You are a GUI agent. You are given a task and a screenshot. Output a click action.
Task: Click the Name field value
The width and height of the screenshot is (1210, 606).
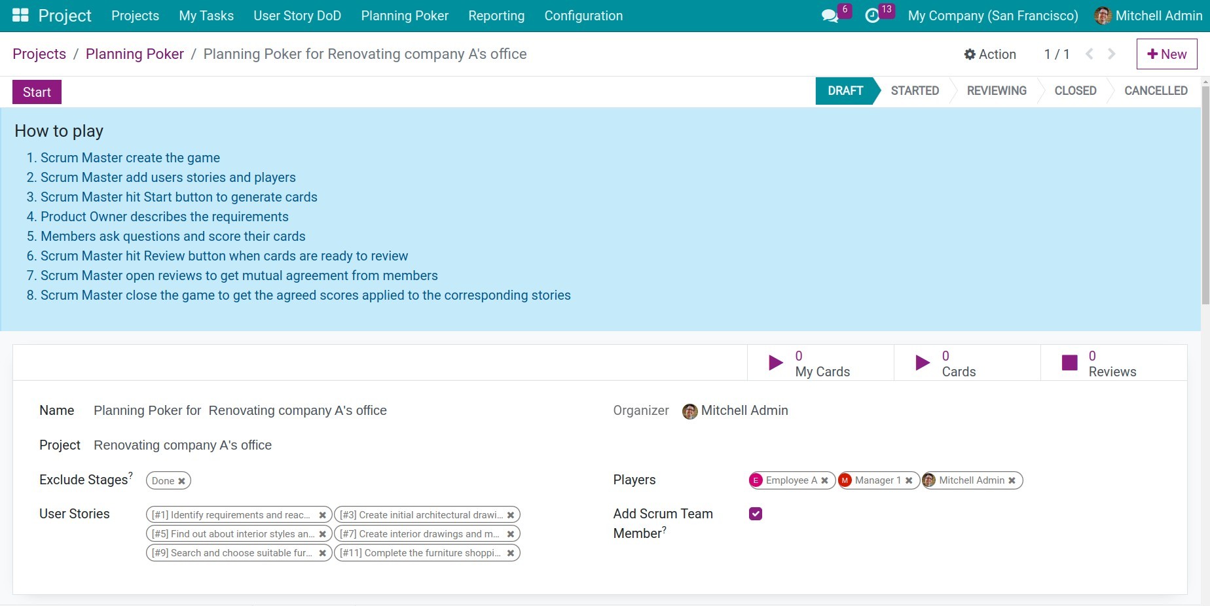[240, 411]
